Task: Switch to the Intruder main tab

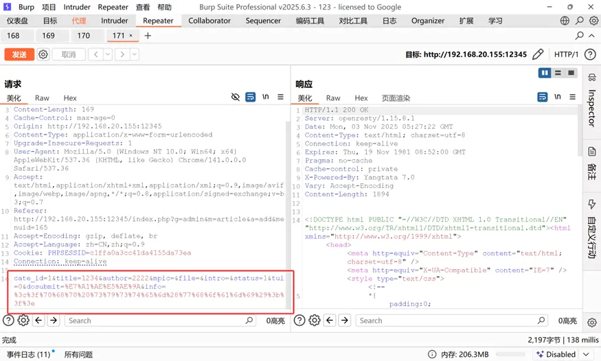Action: [115, 21]
